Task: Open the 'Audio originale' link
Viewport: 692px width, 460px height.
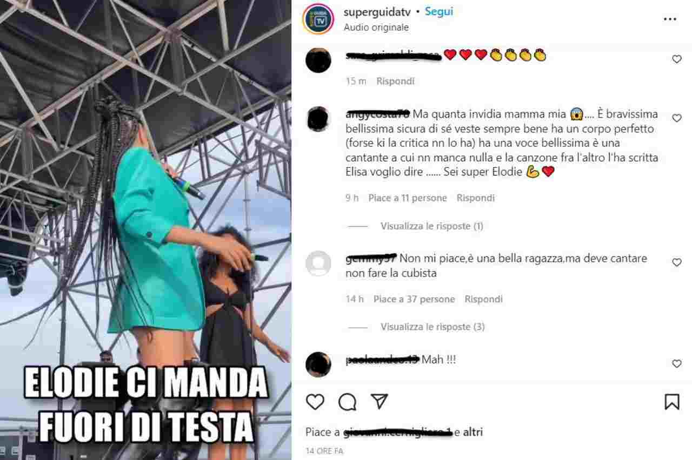Action: (x=376, y=27)
